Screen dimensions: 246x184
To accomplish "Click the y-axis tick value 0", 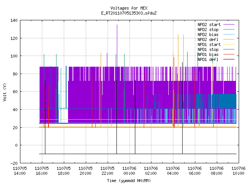I will (x=16, y=145).
